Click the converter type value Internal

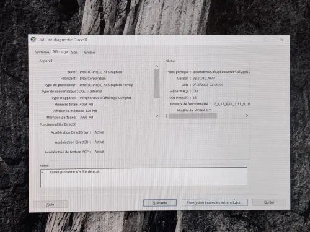pyautogui.click(x=95, y=91)
